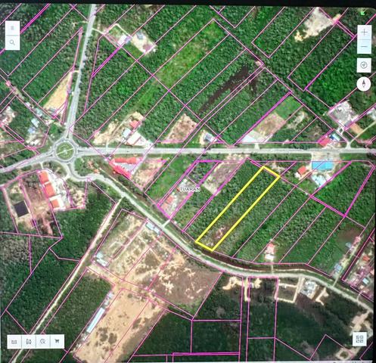376x363 pixels.
Task: Zoom in with the plus button
Action: (364, 33)
